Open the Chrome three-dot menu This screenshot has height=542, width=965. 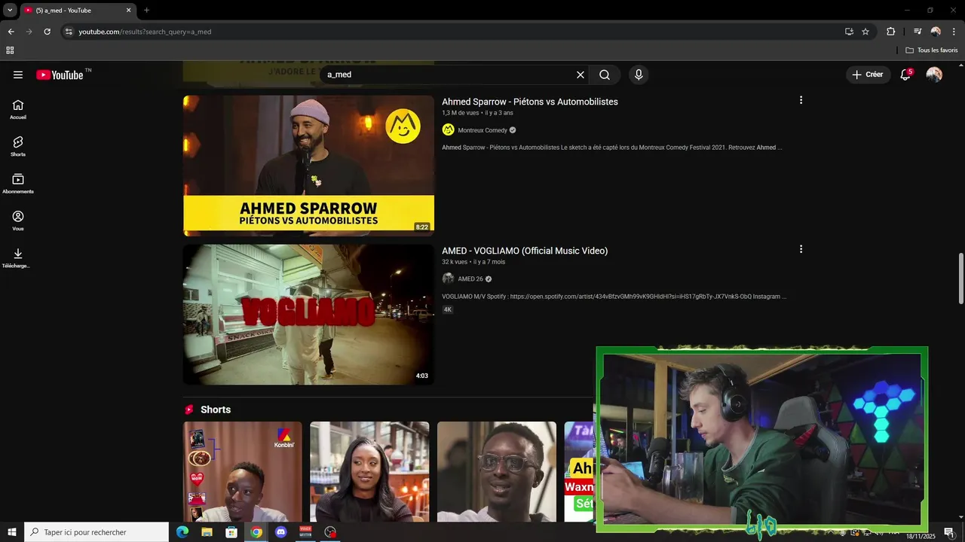[954, 32]
